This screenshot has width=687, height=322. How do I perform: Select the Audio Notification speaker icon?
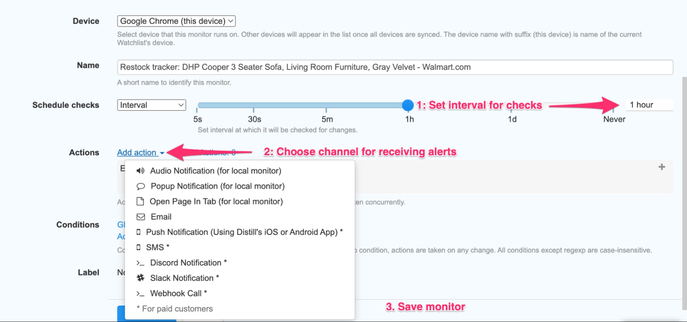(140, 171)
